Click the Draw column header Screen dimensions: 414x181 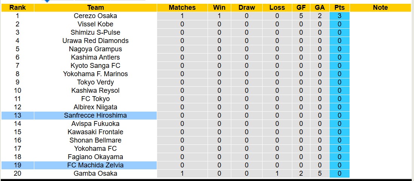coord(247,8)
